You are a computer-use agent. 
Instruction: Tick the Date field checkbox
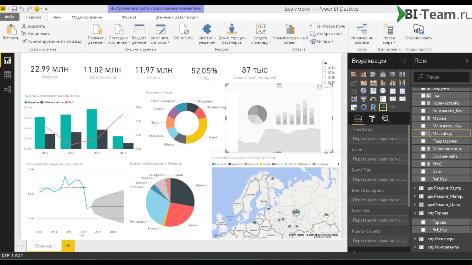pos(423,172)
